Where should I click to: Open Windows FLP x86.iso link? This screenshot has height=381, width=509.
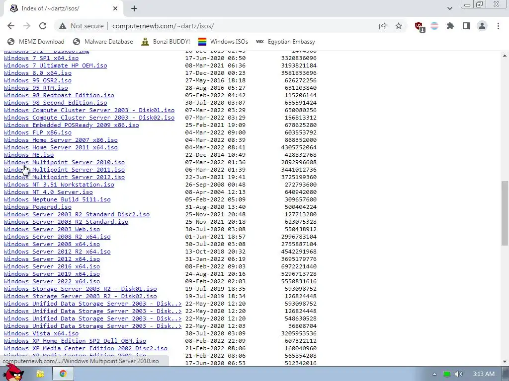click(38, 133)
